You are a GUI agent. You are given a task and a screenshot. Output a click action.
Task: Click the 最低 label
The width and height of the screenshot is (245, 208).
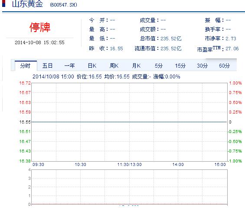click(98, 39)
